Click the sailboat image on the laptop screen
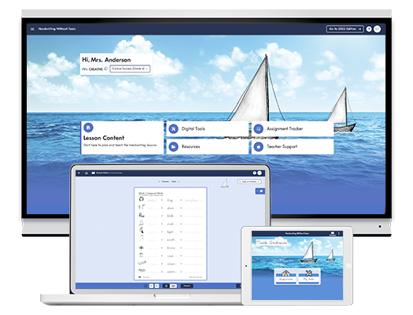413x315 pixels. click(225, 183)
